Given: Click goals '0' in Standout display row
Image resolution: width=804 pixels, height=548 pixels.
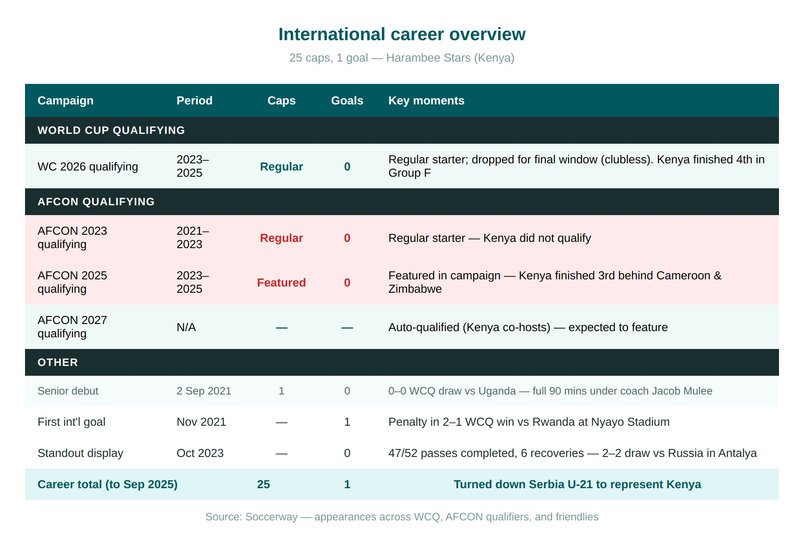Looking at the screenshot, I should tap(347, 453).
